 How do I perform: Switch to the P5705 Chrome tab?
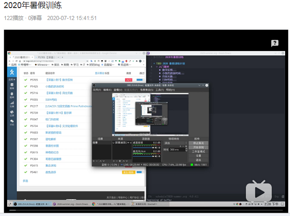pyautogui.click(x=47, y=57)
